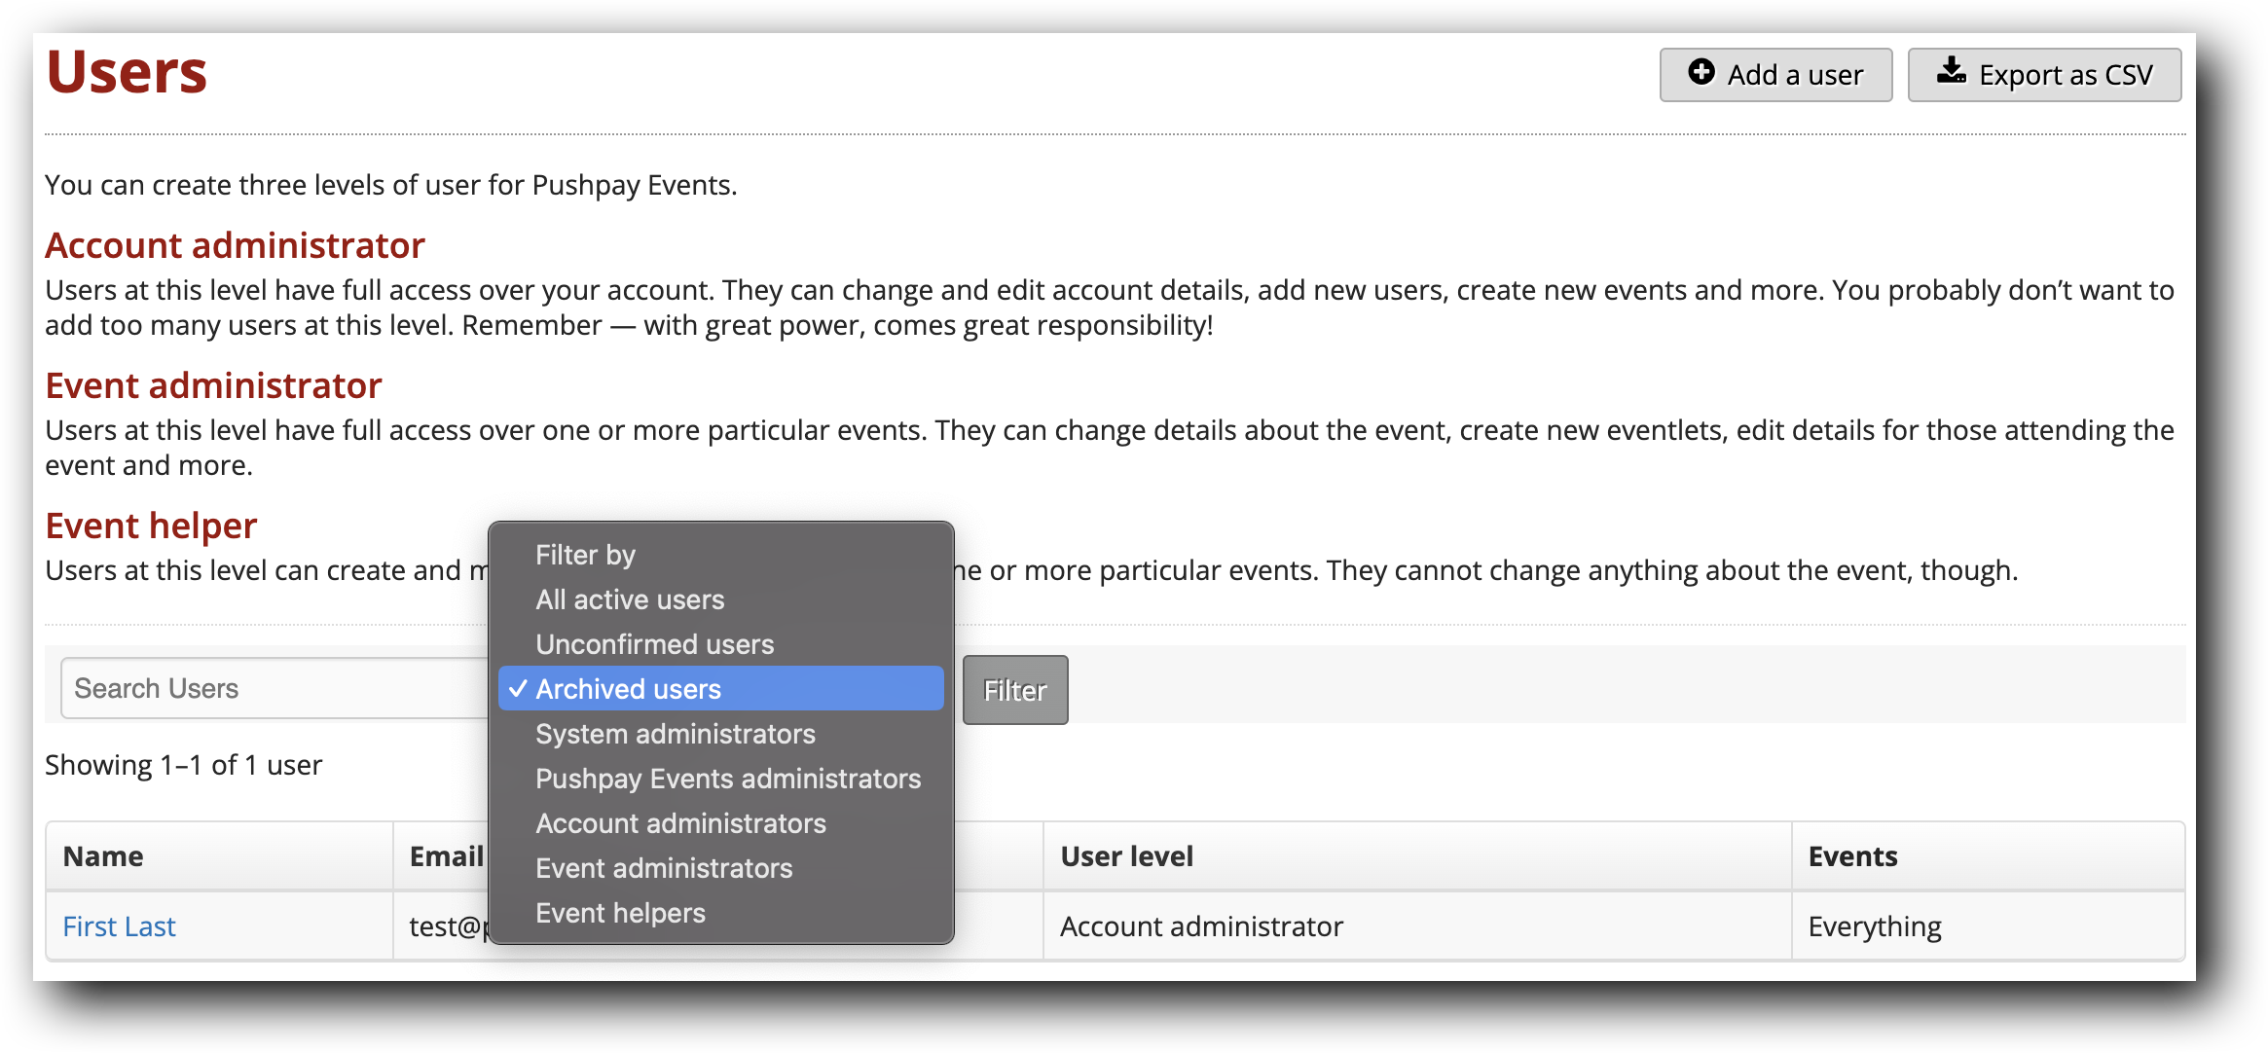Viewport: 2268px width, 1053px height.
Task: Click the Add a user button
Action: 1774,73
